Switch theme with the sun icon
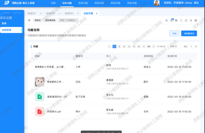Screen dimensions: 205x133 (191, 20)
